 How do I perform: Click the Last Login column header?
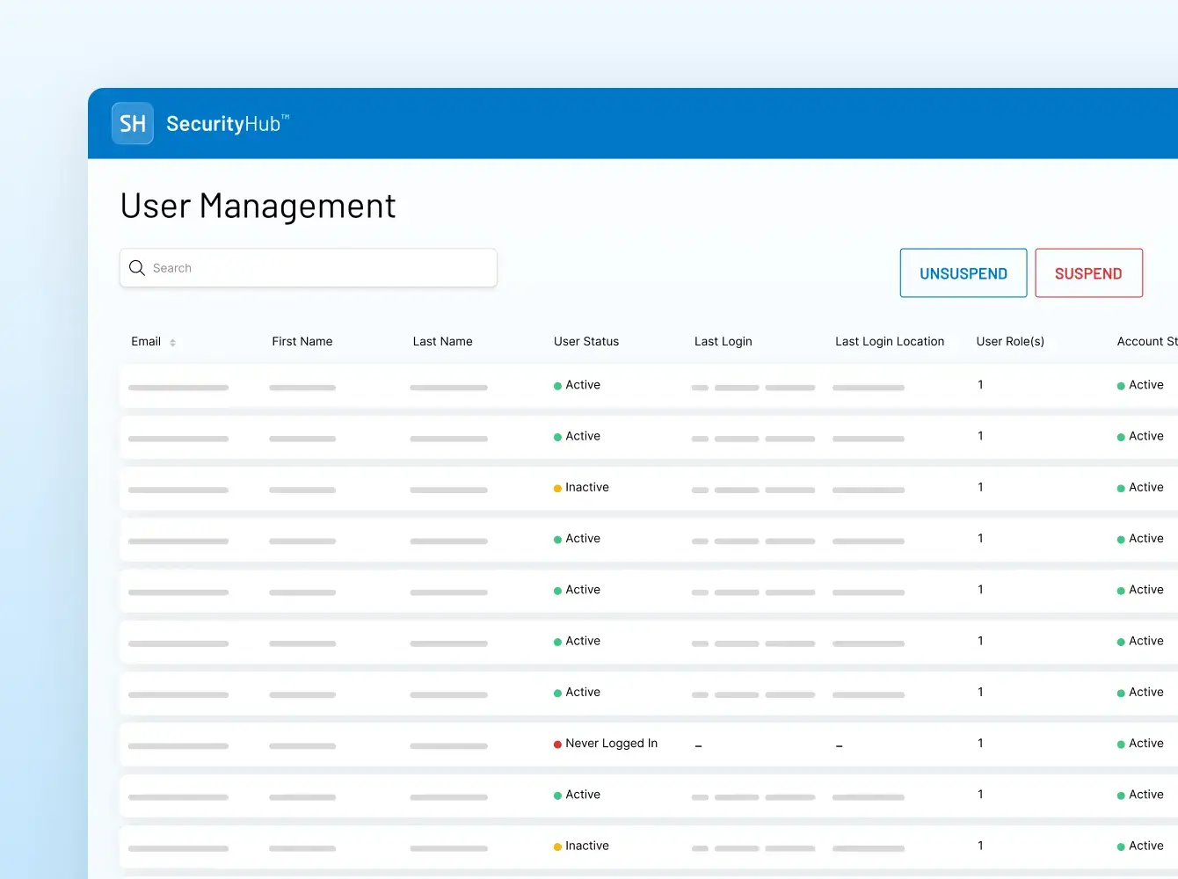click(x=723, y=342)
